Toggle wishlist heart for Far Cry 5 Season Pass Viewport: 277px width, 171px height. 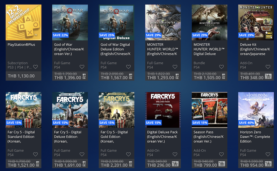tap(221, 155)
